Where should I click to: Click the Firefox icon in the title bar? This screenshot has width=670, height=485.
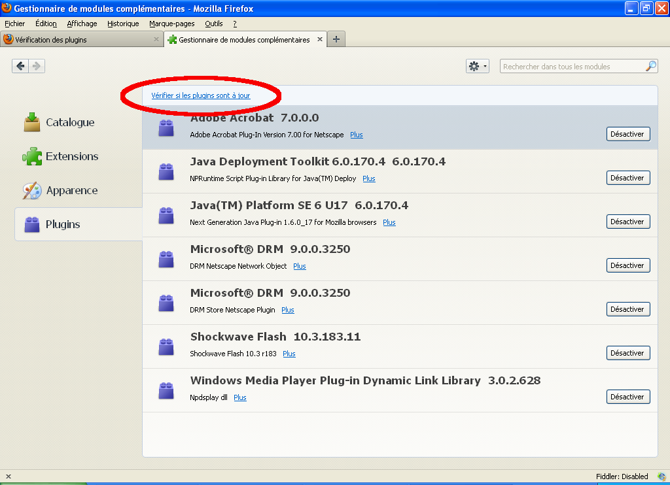point(7,8)
